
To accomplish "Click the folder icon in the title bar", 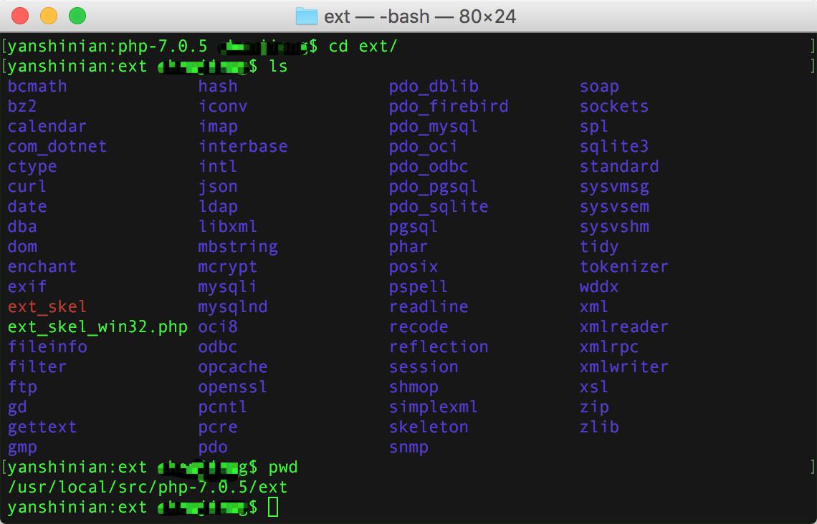I will (x=307, y=16).
